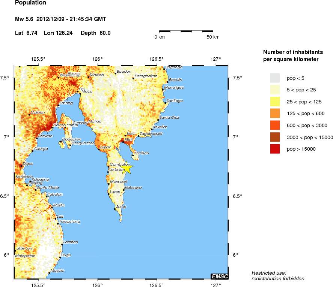Click the '50 km' scale label
The width and height of the screenshot is (333, 287).
pyautogui.click(x=213, y=37)
